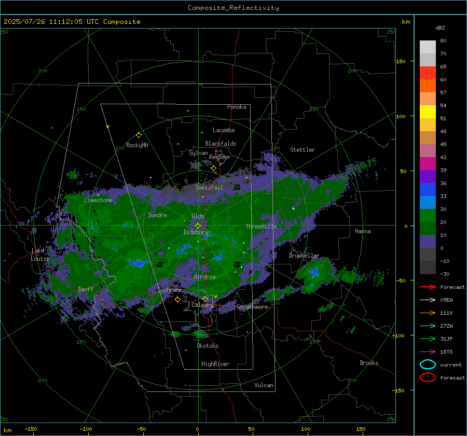Click the -50 tick on bottom axis
Viewport: 467px width, 436px height.
[141, 429]
